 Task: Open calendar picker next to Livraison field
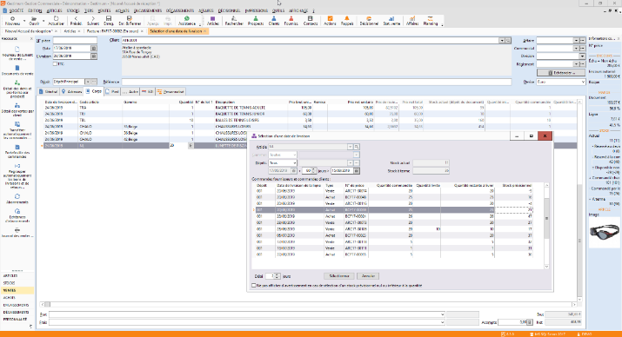(94, 56)
